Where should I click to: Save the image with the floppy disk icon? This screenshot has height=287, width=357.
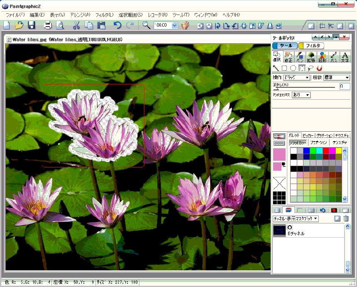[x=32, y=25]
